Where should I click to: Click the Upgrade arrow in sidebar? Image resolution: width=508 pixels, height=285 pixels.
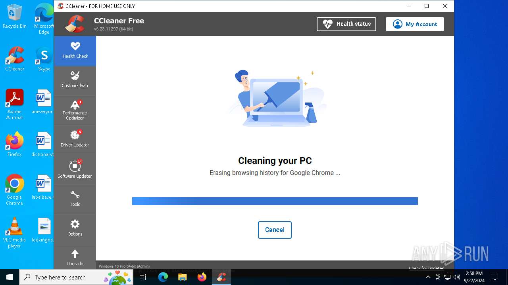click(75, 257)
